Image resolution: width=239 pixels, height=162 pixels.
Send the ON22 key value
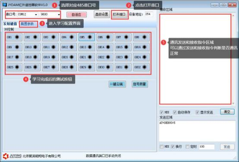(x=105, y=57)
